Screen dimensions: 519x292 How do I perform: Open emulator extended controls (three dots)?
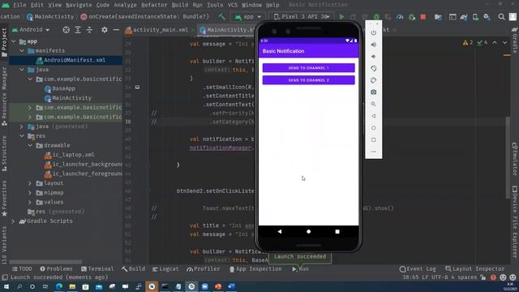click(x=373, y=152)
